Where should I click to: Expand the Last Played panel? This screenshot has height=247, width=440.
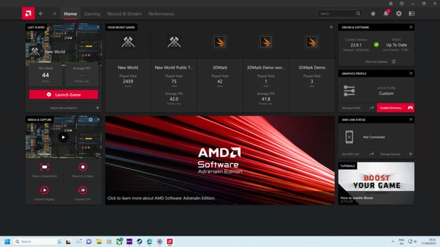[98, 27]
